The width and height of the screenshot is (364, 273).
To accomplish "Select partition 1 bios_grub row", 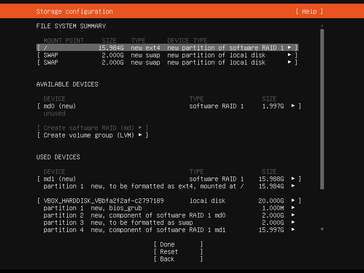I will click(x=169, y=208).
